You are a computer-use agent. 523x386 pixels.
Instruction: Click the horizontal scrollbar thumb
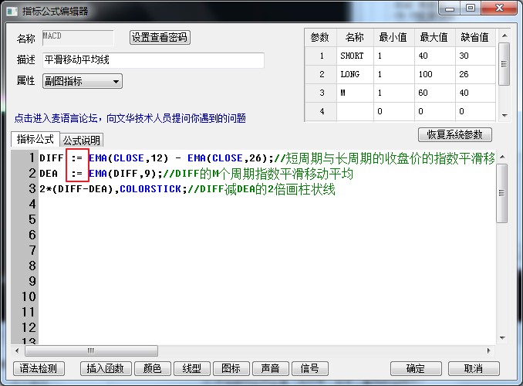point(91,350)
